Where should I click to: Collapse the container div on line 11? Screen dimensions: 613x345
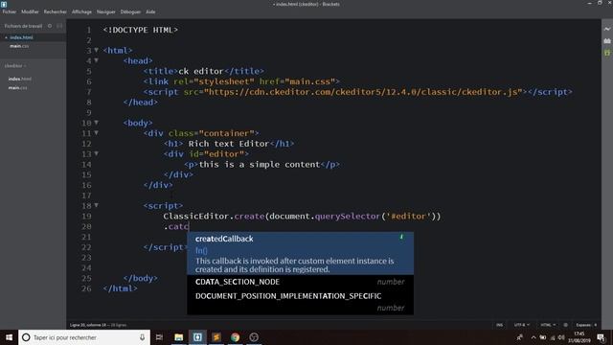[x=97, y=133]
